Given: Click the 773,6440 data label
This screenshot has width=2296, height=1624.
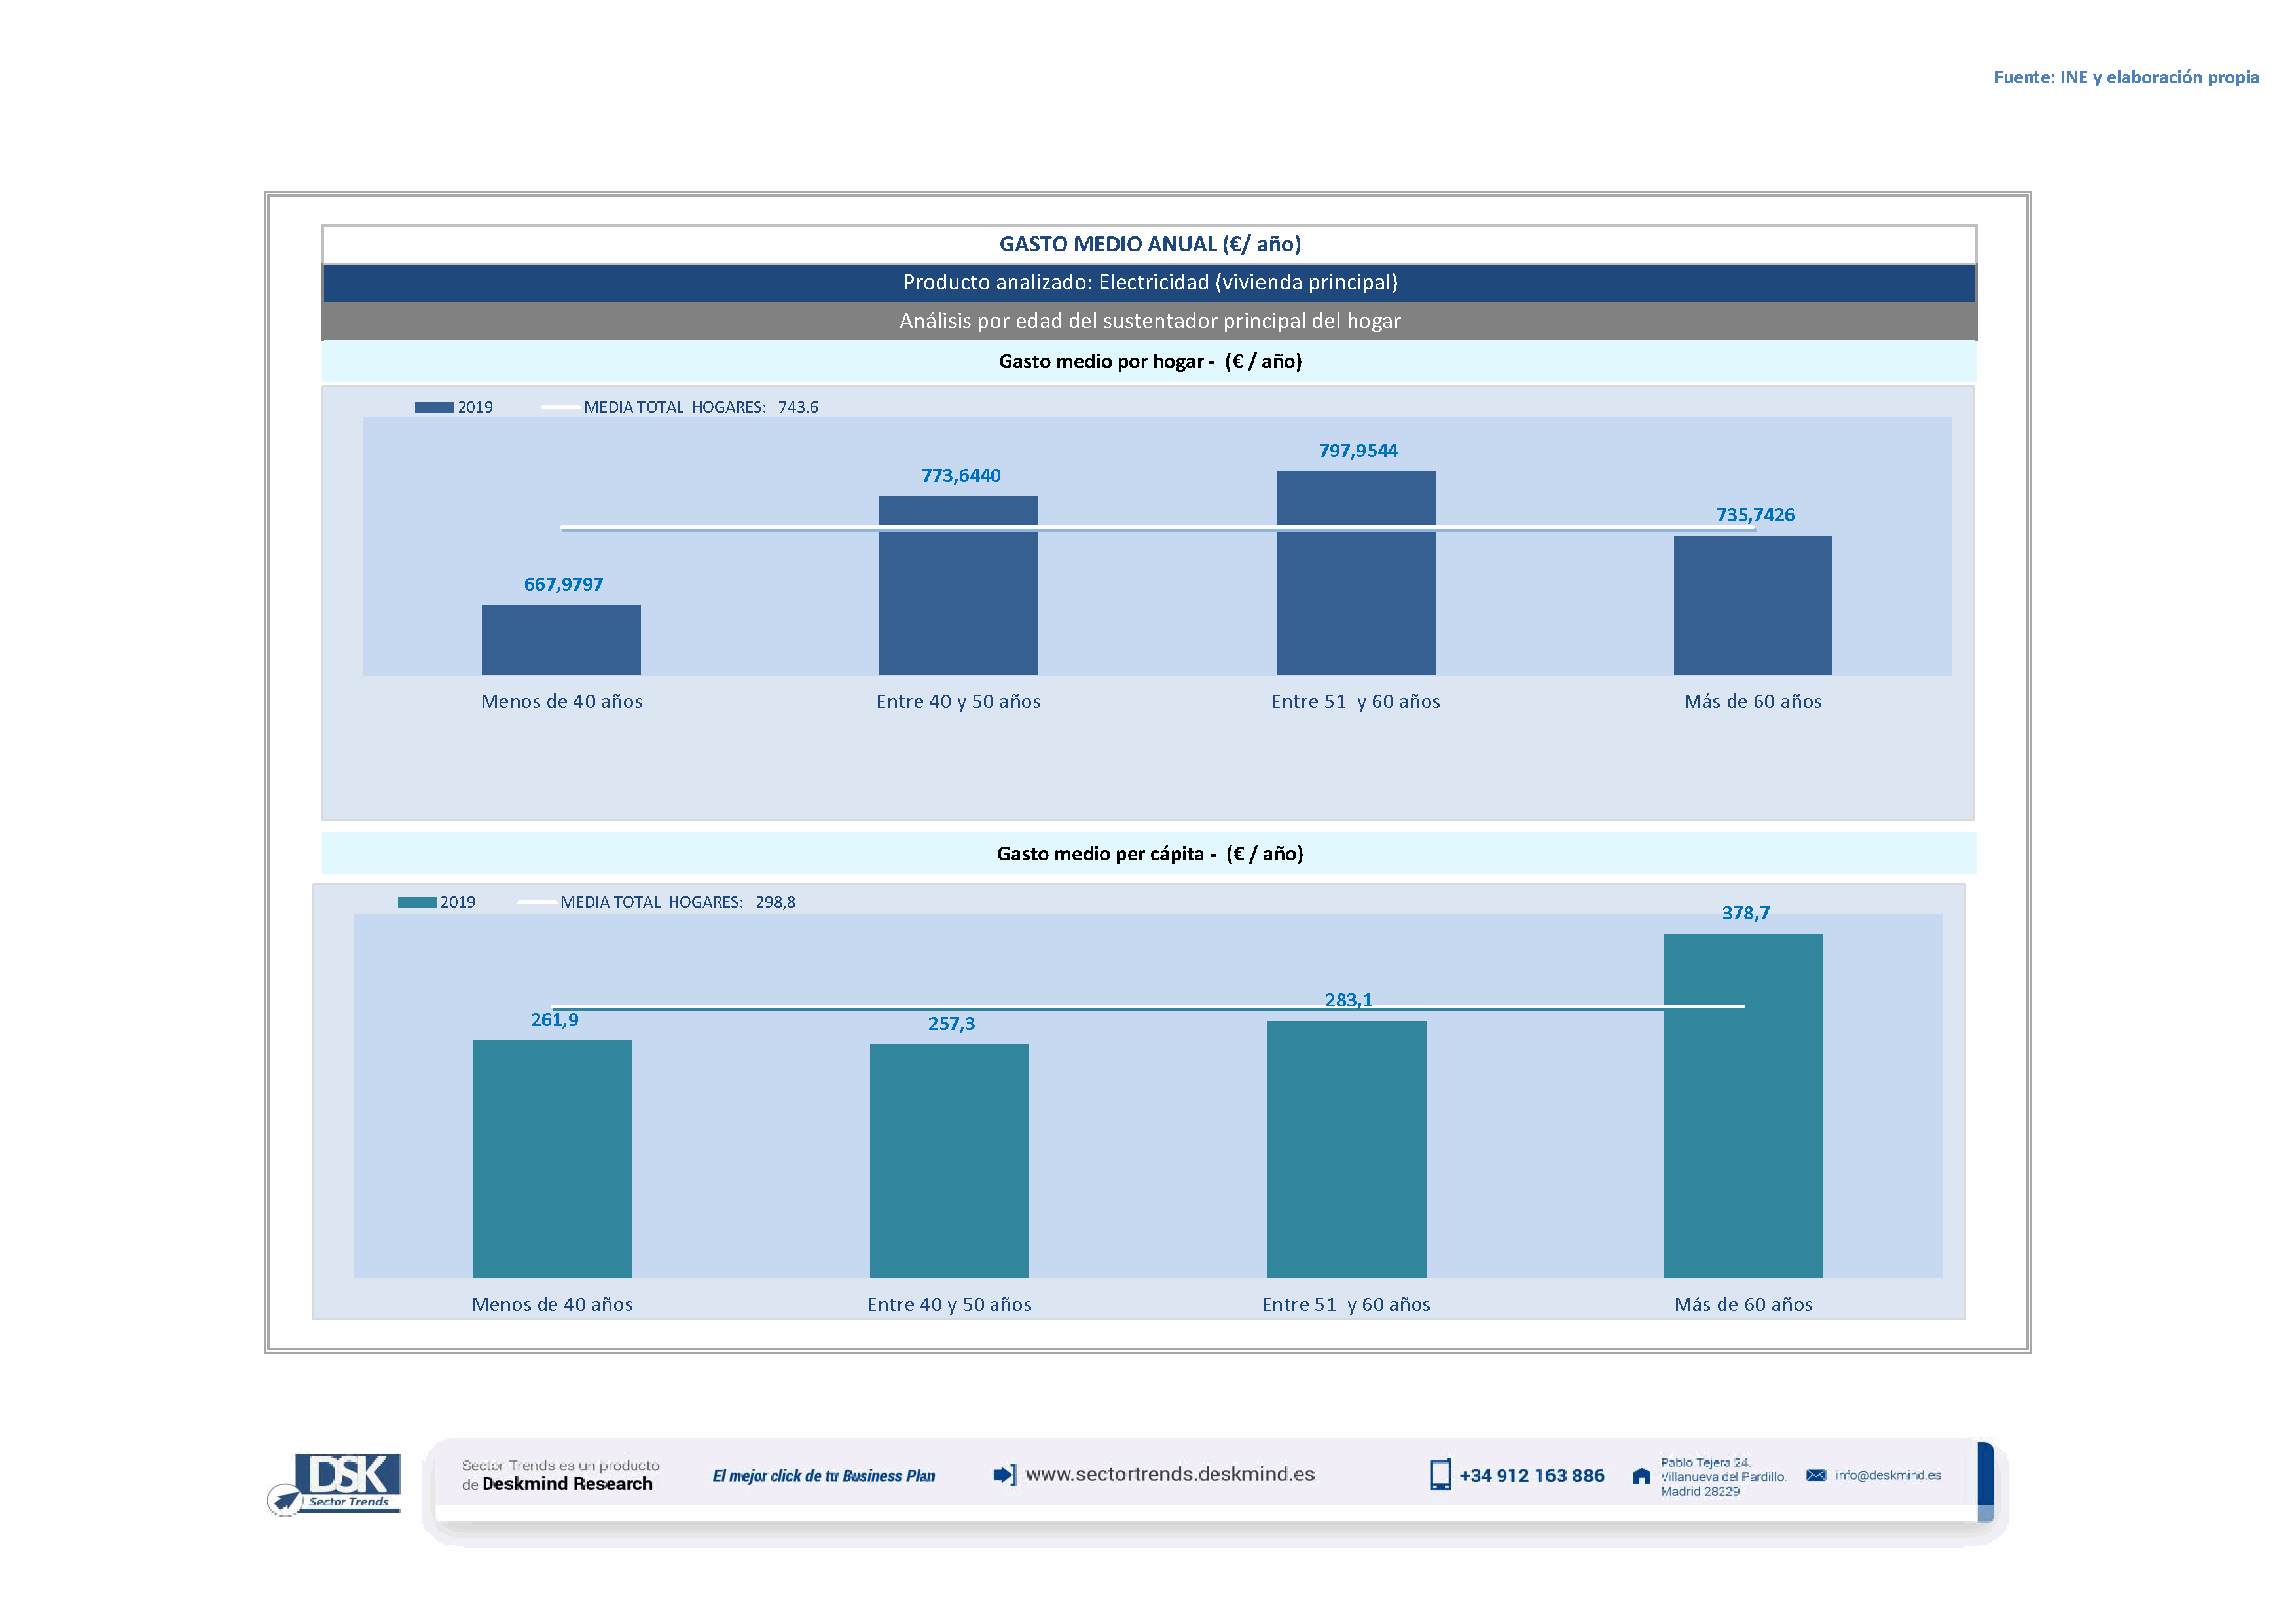Looking at the screenshot, I should (x=960, y=476).
